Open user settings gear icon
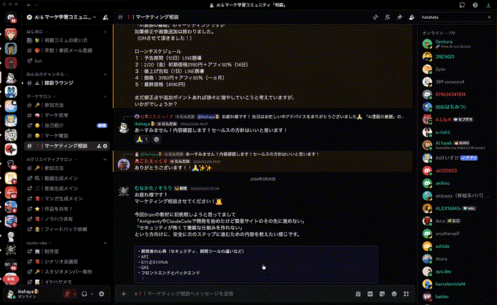This screenshot has height=305, width=497. [101, 293]
